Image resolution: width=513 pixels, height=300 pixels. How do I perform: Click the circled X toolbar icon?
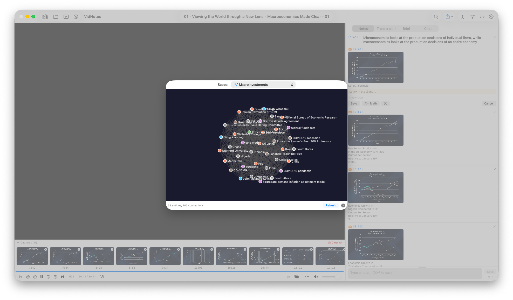click(x=76, y=17)
